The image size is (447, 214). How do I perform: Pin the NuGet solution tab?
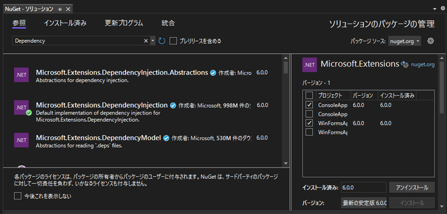59,9
